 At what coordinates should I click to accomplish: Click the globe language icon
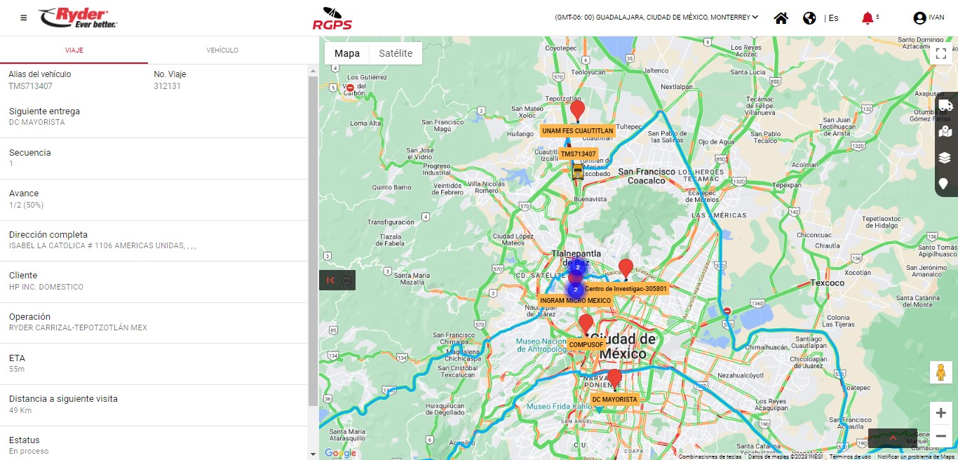[809, 18]
